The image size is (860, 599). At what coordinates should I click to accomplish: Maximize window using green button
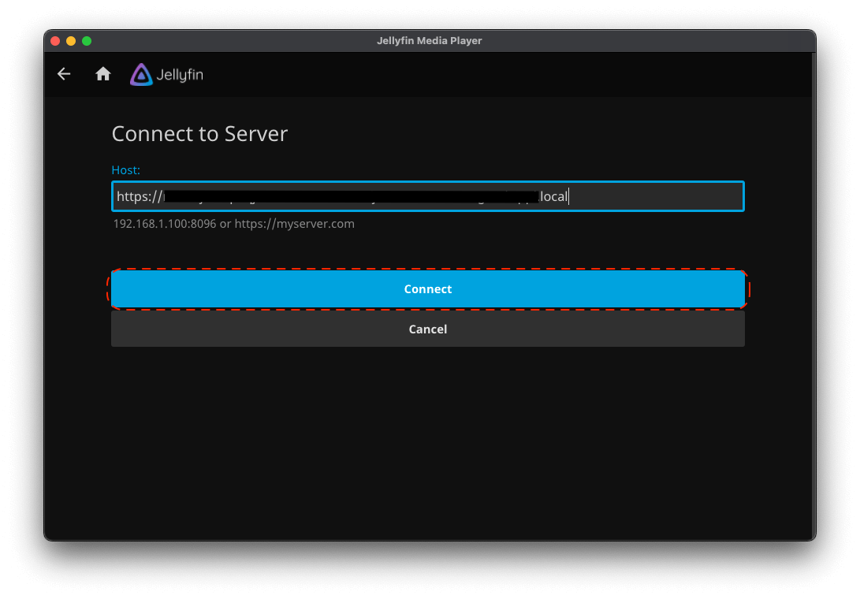click(87, 41)
